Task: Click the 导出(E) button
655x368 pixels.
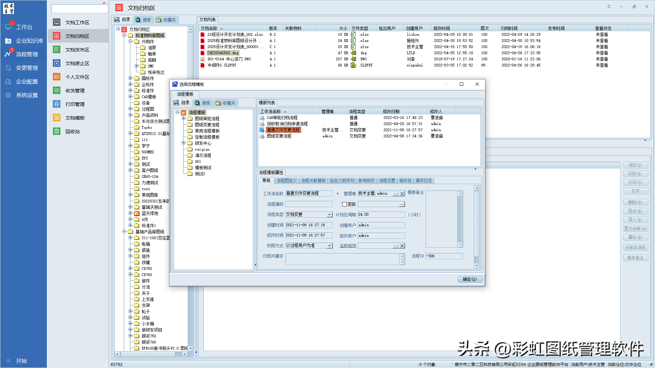Action: pos(635,211)
